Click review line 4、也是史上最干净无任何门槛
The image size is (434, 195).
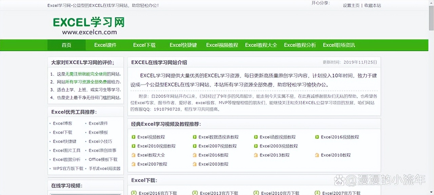pos(85,97)
